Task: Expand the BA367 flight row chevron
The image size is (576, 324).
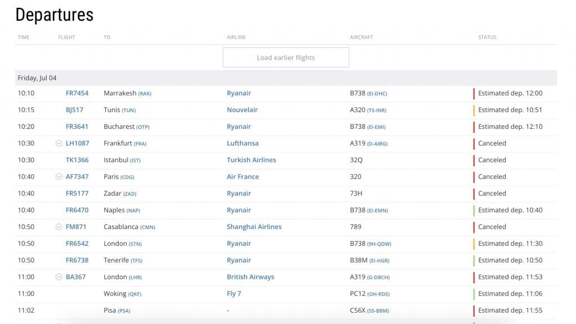Action: pyautogui.click(x=58, y=277)
